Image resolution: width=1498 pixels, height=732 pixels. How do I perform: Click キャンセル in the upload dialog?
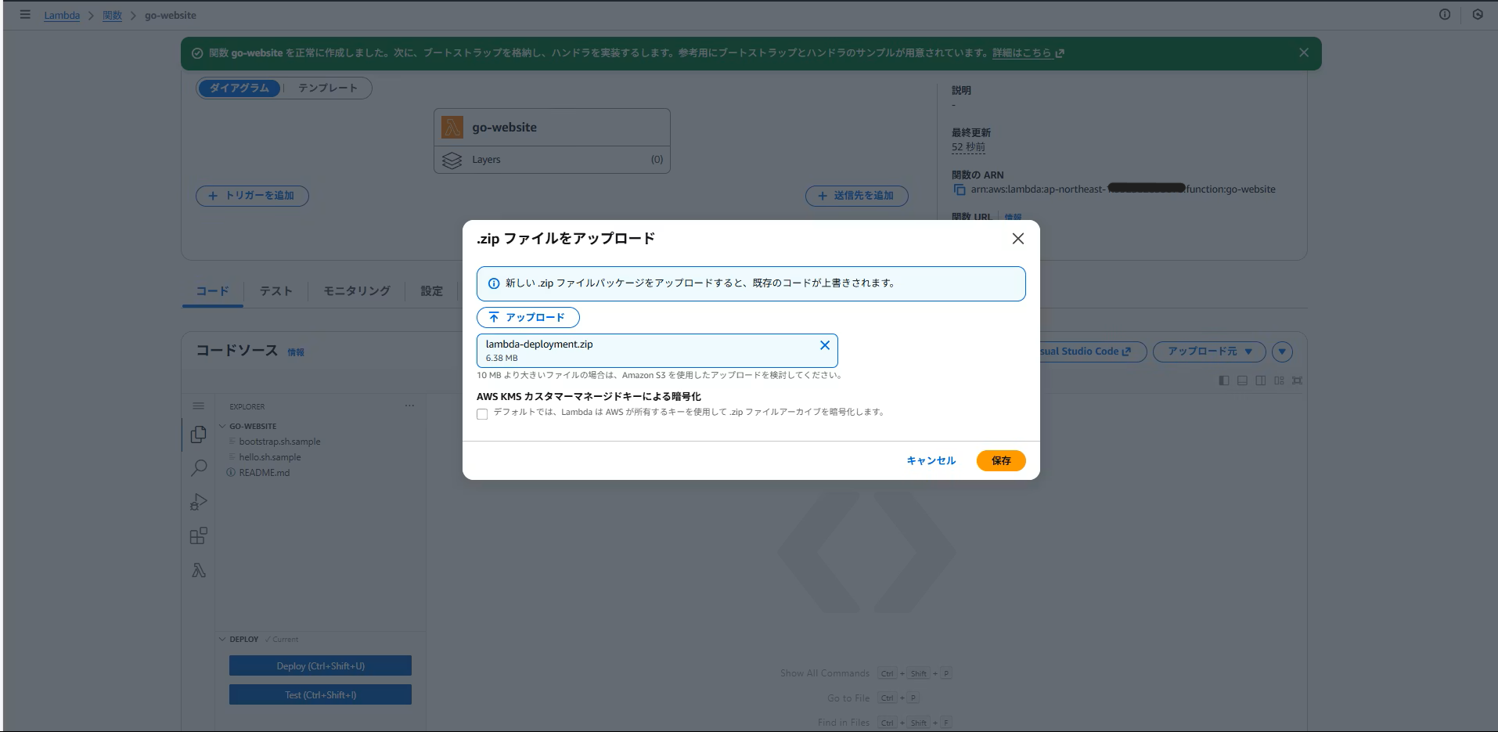[931, 461]
